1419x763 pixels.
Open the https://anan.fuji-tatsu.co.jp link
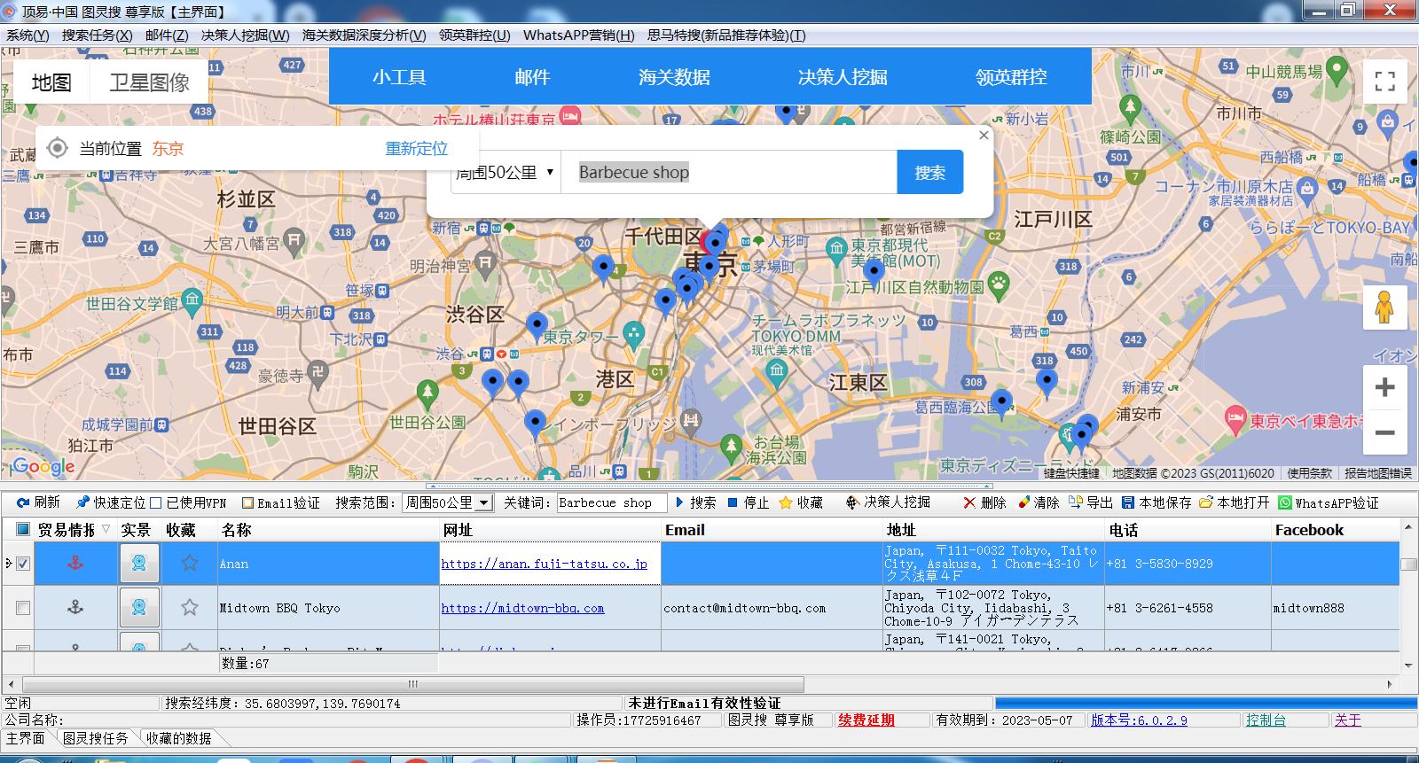pyautogui.click(x=544, y=564)
